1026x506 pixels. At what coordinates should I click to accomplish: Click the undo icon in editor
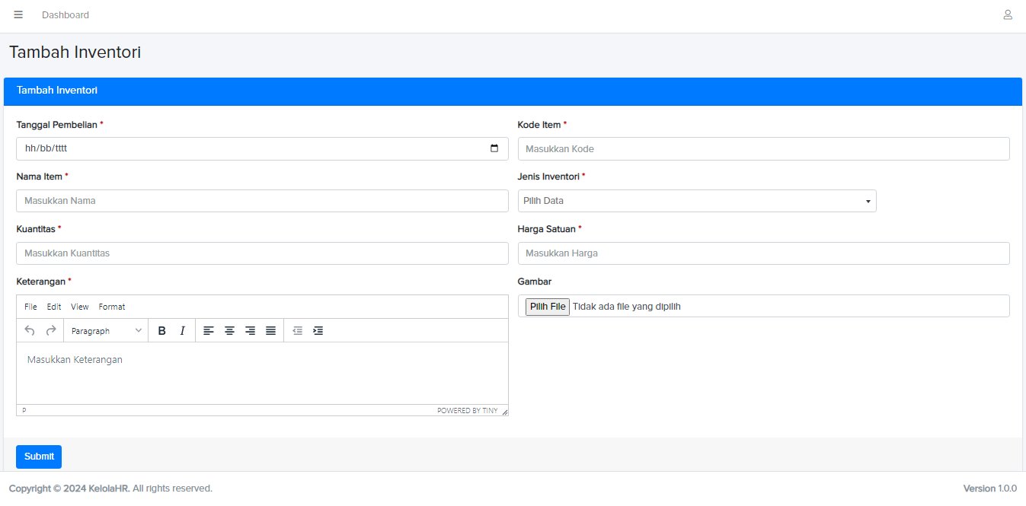(30, 331)
